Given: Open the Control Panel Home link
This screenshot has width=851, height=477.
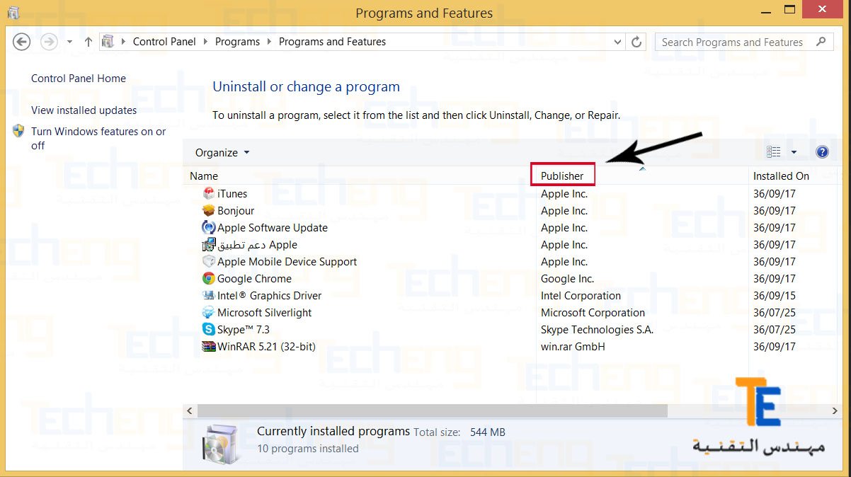Looking at the screenshot, I should (79, 79).
